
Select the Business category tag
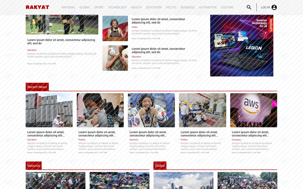[134, 139]
